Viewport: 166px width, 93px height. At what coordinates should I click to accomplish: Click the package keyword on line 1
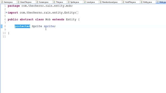(14, 6)
